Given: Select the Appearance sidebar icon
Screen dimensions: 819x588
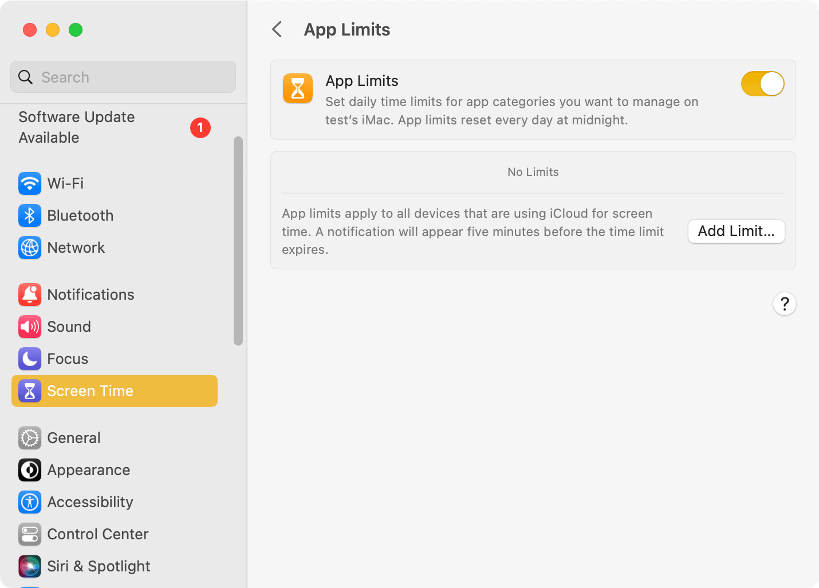Looking at the screenshot, I should pos(30,470).
